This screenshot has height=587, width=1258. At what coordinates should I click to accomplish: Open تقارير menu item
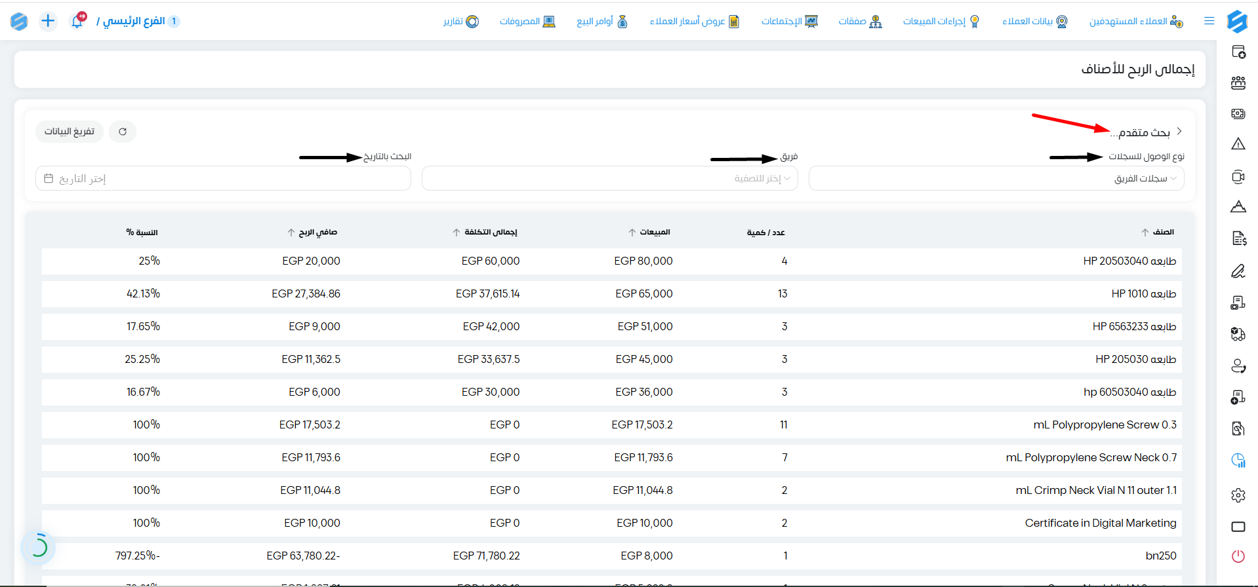(461, 22)
